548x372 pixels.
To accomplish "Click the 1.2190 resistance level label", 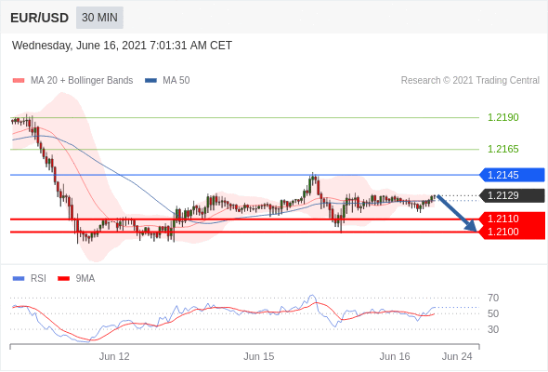I will [x=502, y=117].
